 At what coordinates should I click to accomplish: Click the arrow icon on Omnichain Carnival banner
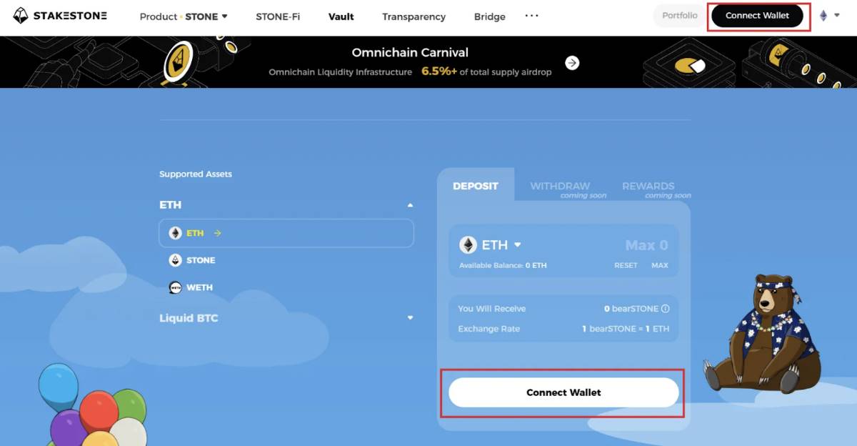(x=572, y=63)
